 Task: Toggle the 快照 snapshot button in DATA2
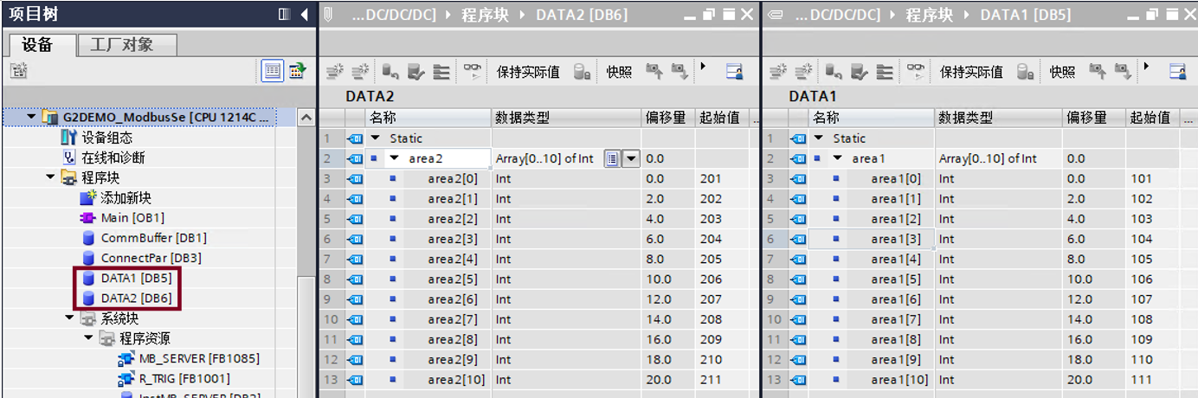click(619, 72)
